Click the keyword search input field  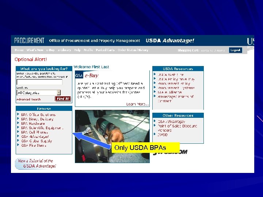coord(39,82)
